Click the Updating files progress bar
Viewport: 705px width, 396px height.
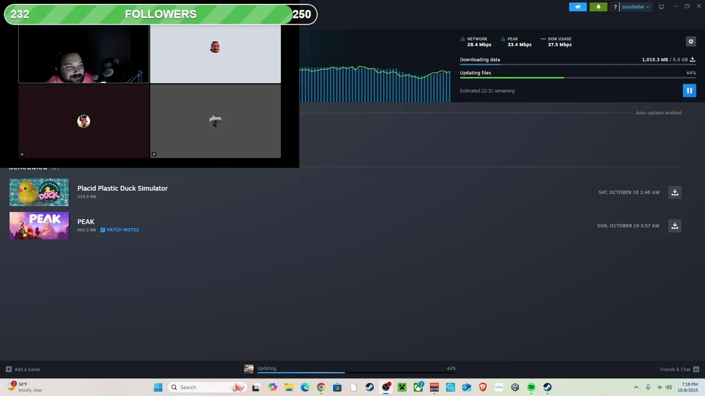578,78
